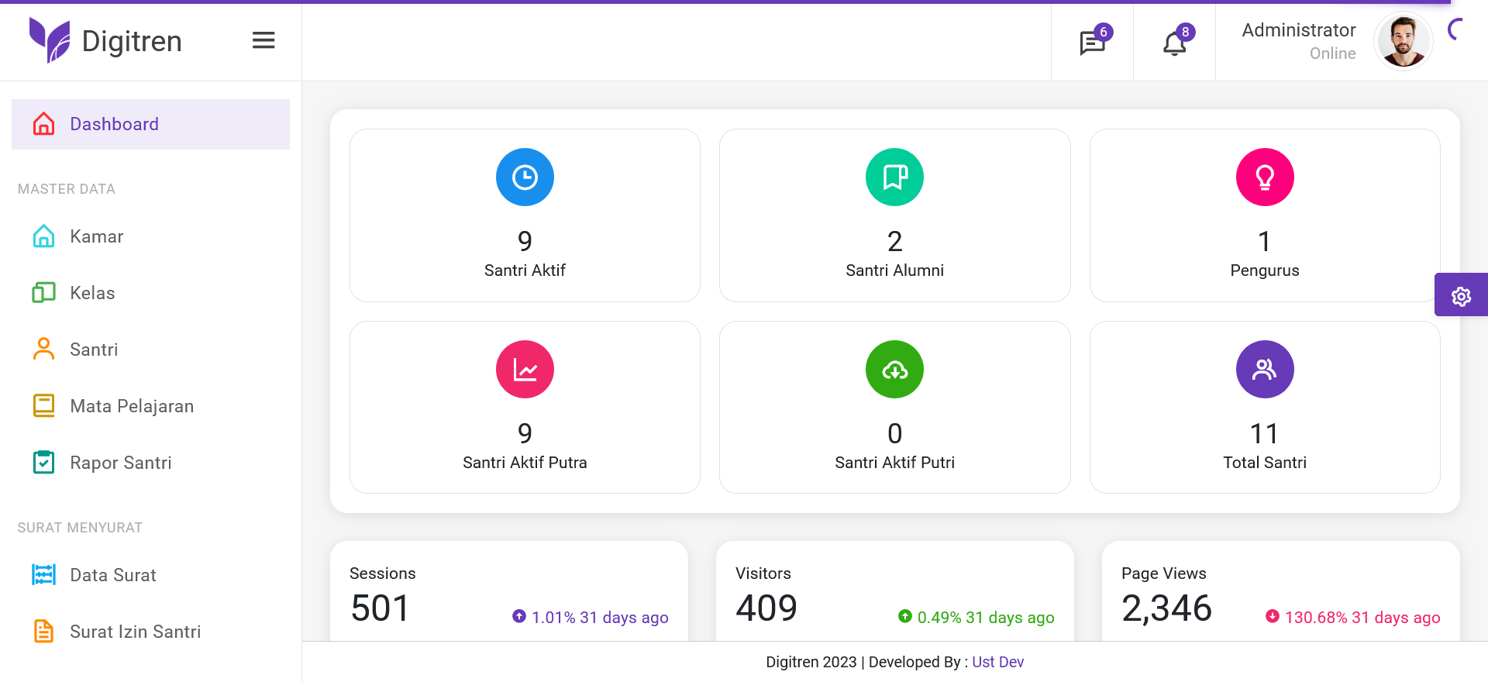Open the notification bell icon
This screenshot has height=682, width=1488.
tap(1175, 43)
